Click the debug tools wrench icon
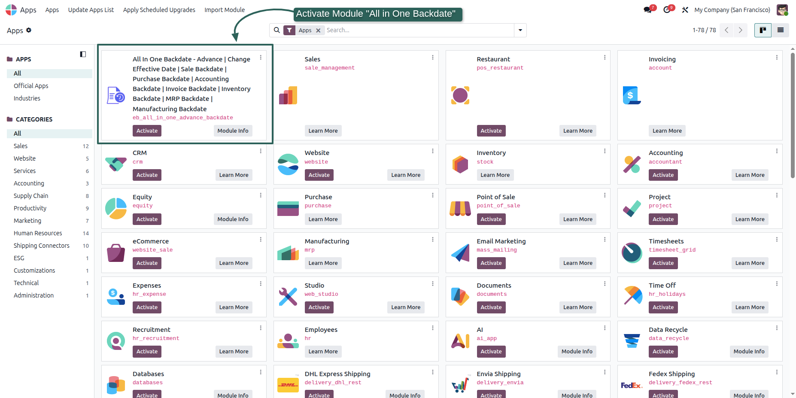The height and width of the screenshot is (398, 796). [x=685, y=10]
